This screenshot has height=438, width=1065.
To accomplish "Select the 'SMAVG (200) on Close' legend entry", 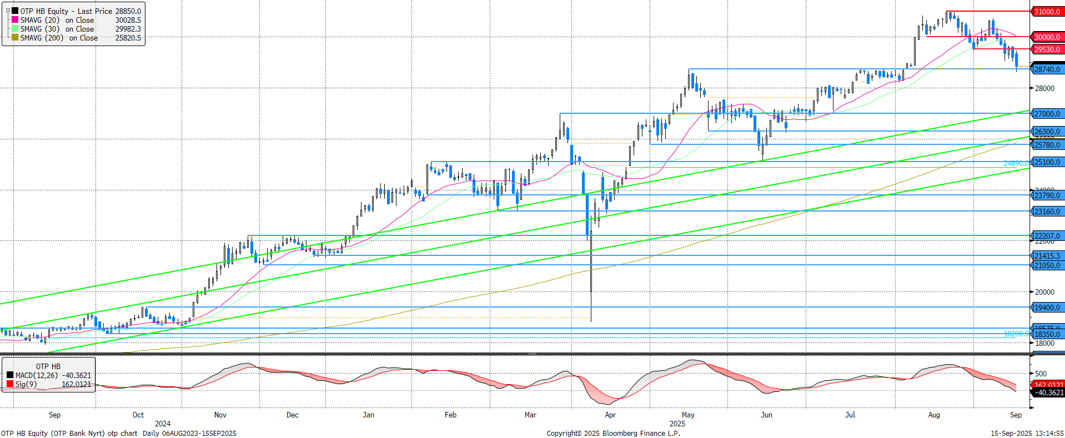I will 59,38.
